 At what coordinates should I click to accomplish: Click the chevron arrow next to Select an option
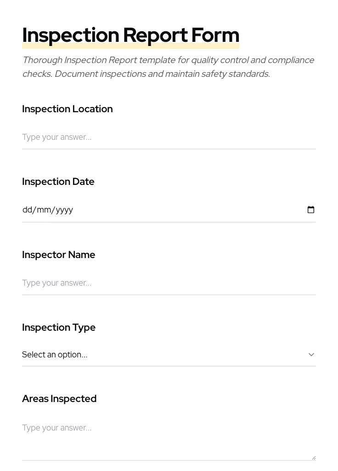(311, 355)
